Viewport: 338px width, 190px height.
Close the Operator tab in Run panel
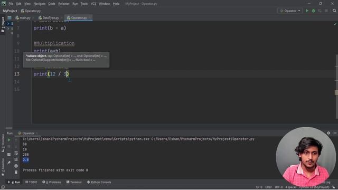click(36, 134)
